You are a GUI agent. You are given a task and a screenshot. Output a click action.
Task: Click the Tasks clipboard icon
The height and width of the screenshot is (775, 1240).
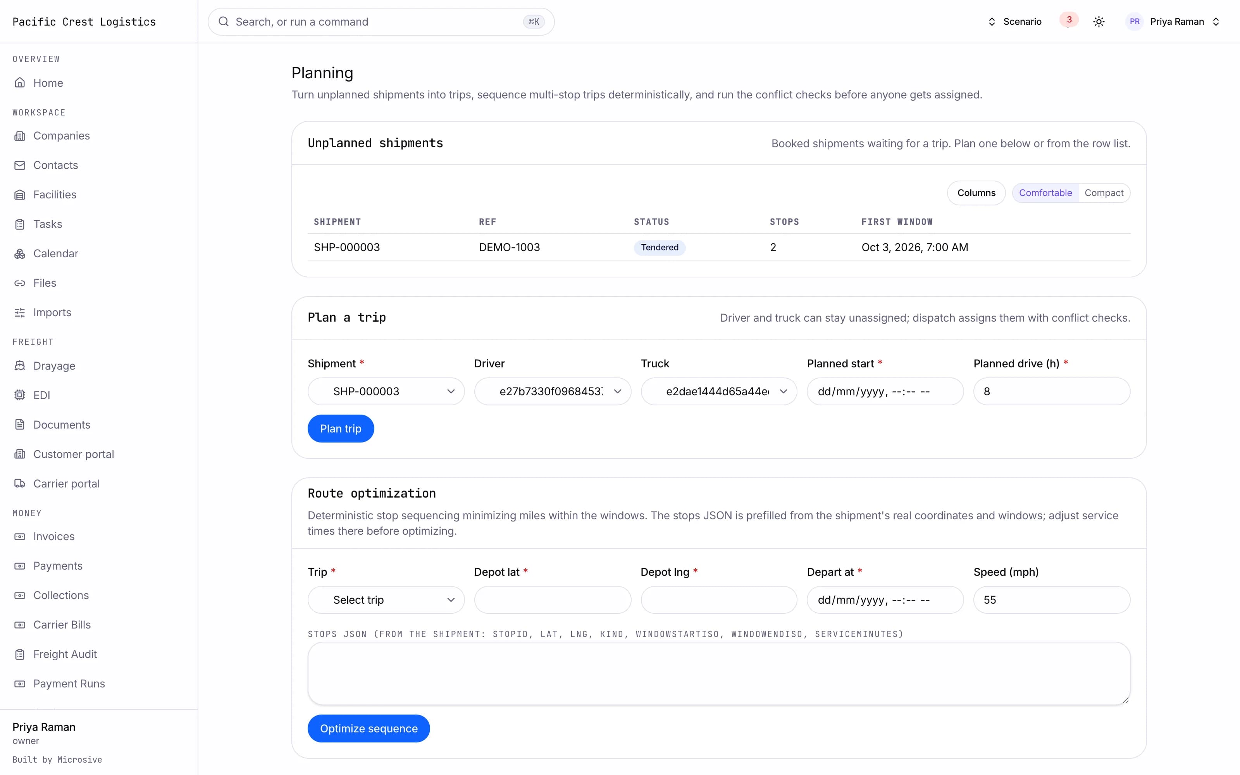tap(19, 224)
